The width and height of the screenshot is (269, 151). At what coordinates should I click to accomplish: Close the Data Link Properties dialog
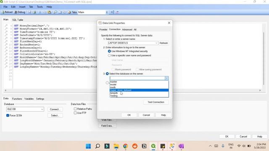tap(169, 23)
